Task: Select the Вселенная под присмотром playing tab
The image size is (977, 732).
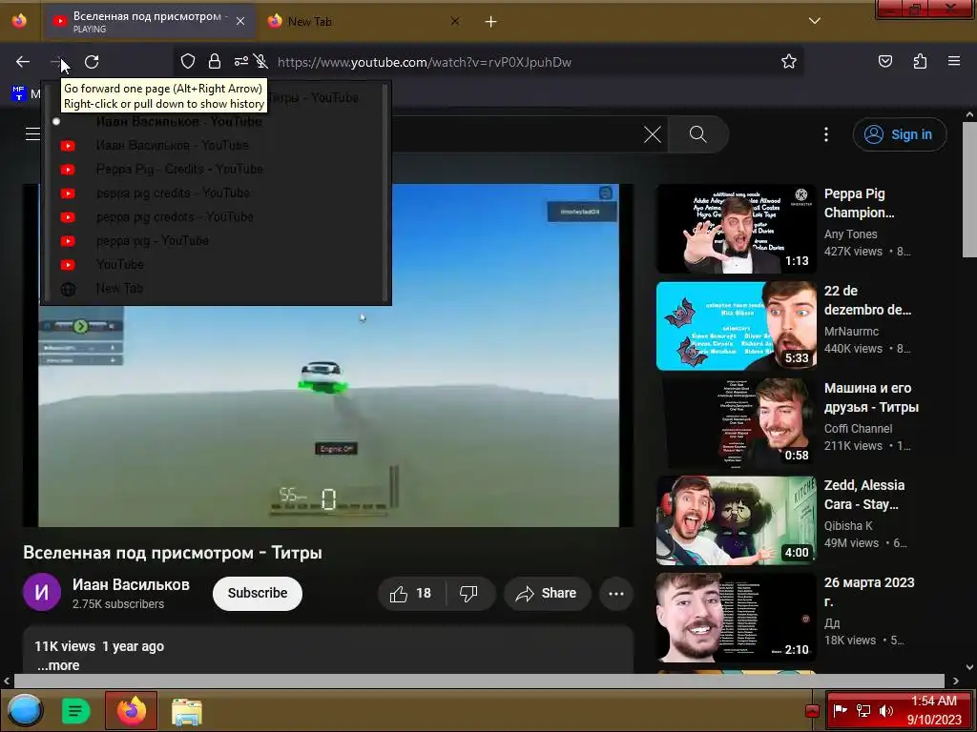Action: click(150, 22)
